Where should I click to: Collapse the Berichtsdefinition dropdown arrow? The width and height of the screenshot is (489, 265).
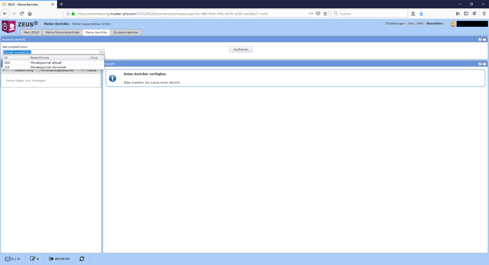point(102,52)
